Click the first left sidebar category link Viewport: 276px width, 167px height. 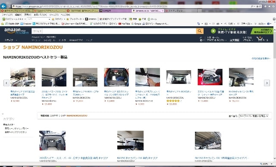pos(16,128)
